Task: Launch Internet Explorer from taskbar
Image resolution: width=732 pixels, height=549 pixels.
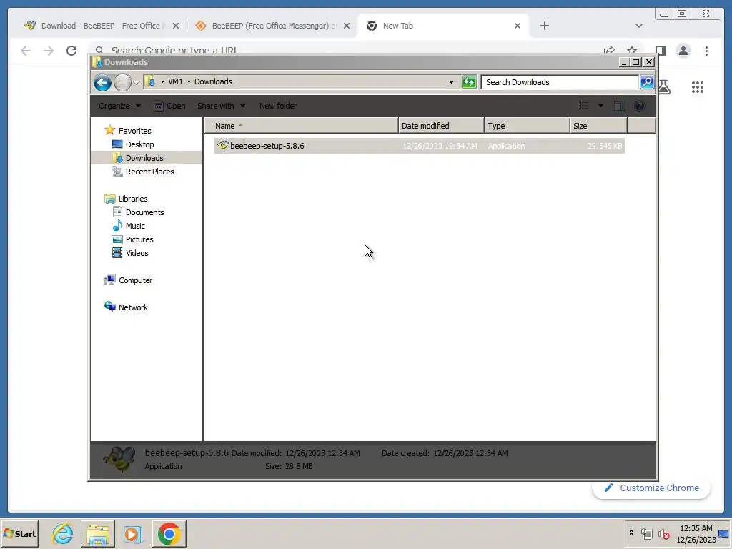Action: pyautogui.click(x=63, y=533)
